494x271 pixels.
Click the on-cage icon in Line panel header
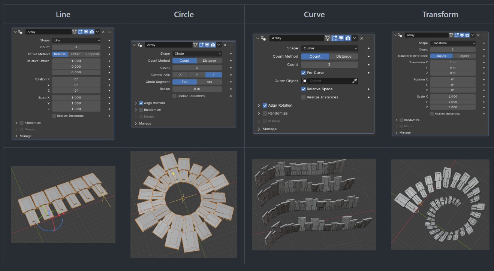point(74,32)
